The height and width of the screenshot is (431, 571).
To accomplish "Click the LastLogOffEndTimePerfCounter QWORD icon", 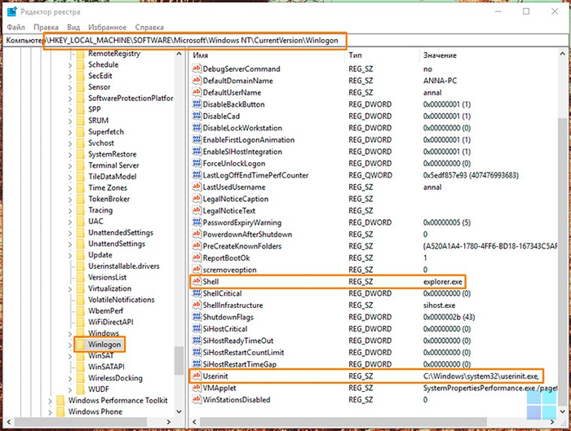I will pyautogui.click(x=196, y=175).
